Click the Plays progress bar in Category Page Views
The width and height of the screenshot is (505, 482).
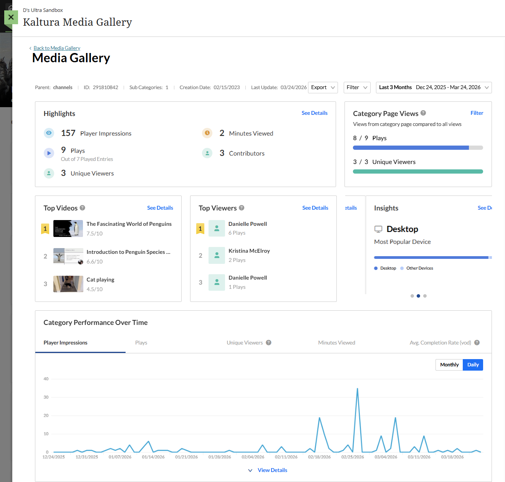point(418,147)
